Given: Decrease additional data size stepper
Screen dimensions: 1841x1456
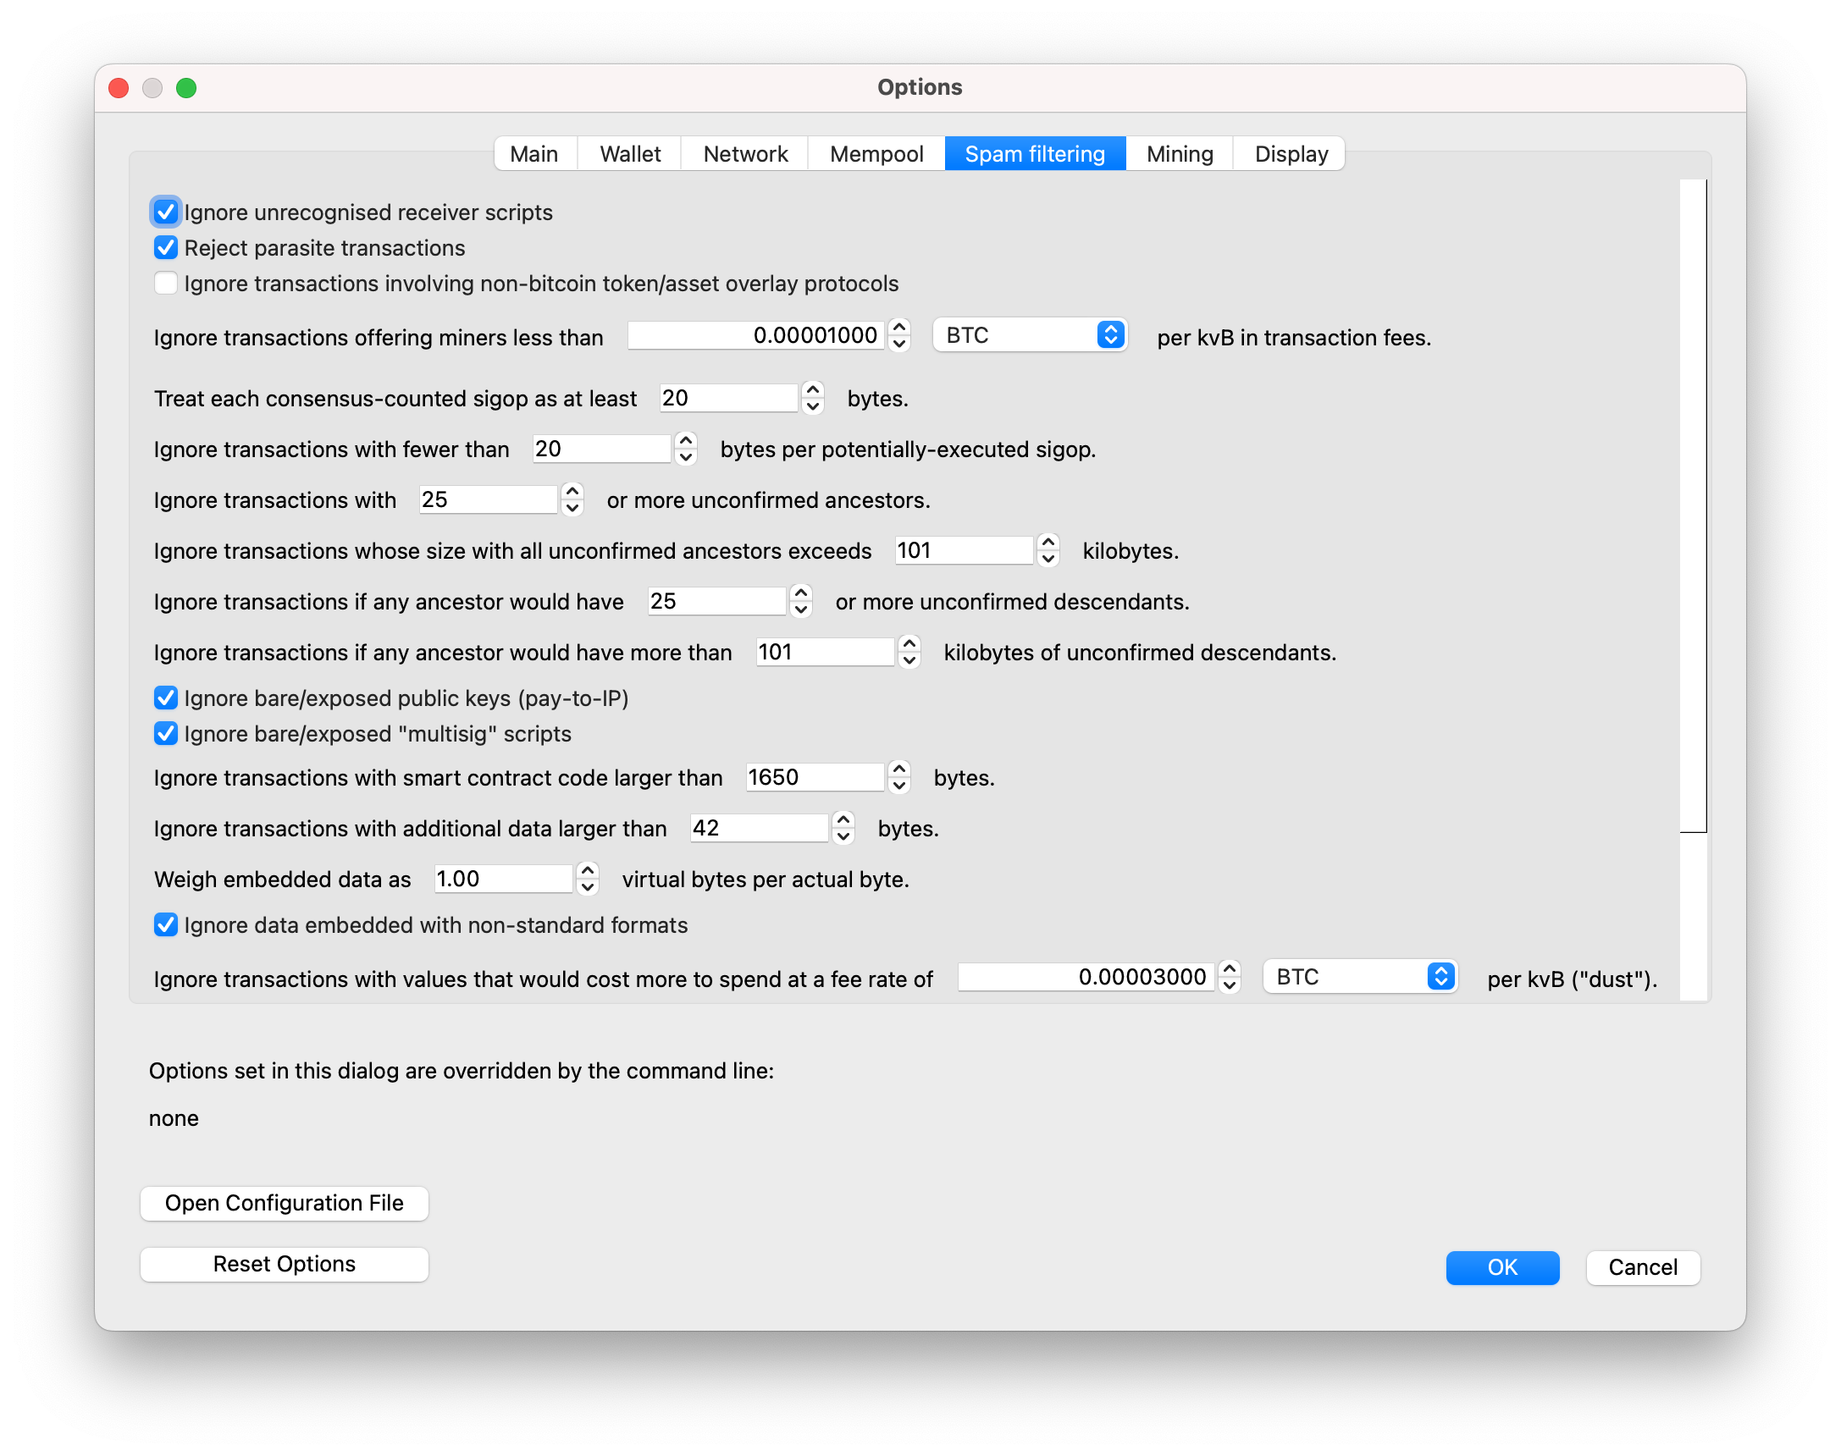Looking at the screenshot, I should 843,836.
